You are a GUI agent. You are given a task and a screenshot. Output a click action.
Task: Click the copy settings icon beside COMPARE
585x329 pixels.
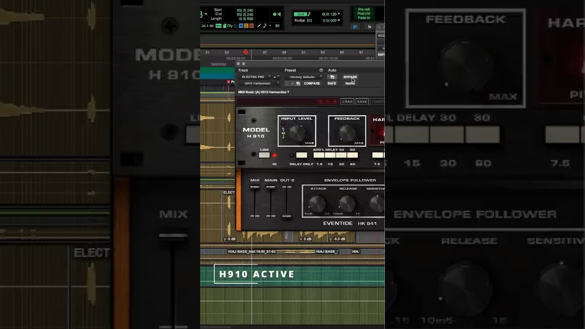[x=298, y=84]
